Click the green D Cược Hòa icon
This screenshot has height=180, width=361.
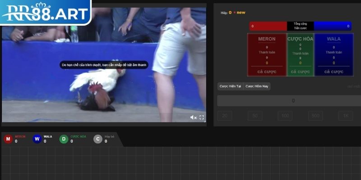pyautogui.click(x=64, y=139)
